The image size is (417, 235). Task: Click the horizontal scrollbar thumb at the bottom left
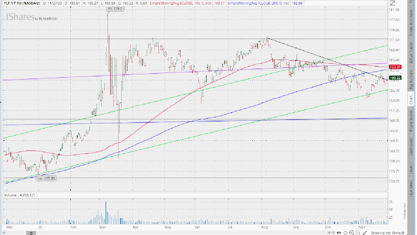tap(31, 233)
